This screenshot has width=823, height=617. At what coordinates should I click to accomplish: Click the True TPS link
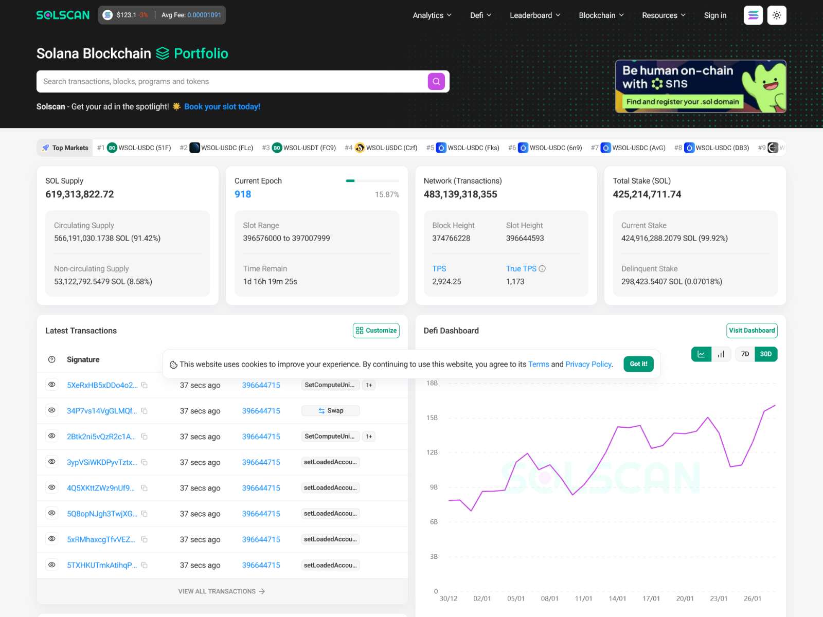pyautogui.click(x=521, y=268)
